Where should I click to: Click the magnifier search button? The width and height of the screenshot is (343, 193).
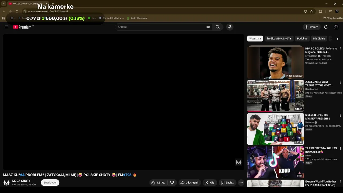[x=218, y=27]
